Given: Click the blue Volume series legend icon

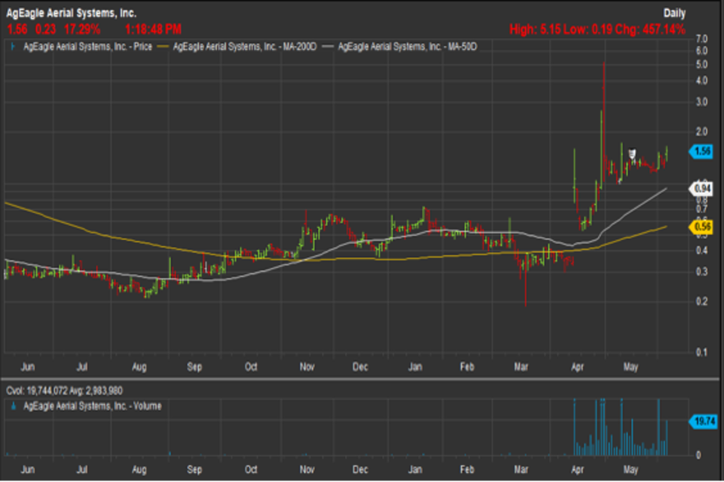Looking at the screenshot, I should coord(13,407).
